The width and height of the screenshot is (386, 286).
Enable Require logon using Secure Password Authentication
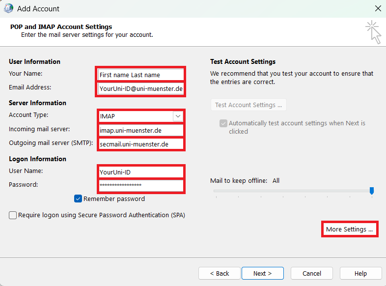click(13, 215)
